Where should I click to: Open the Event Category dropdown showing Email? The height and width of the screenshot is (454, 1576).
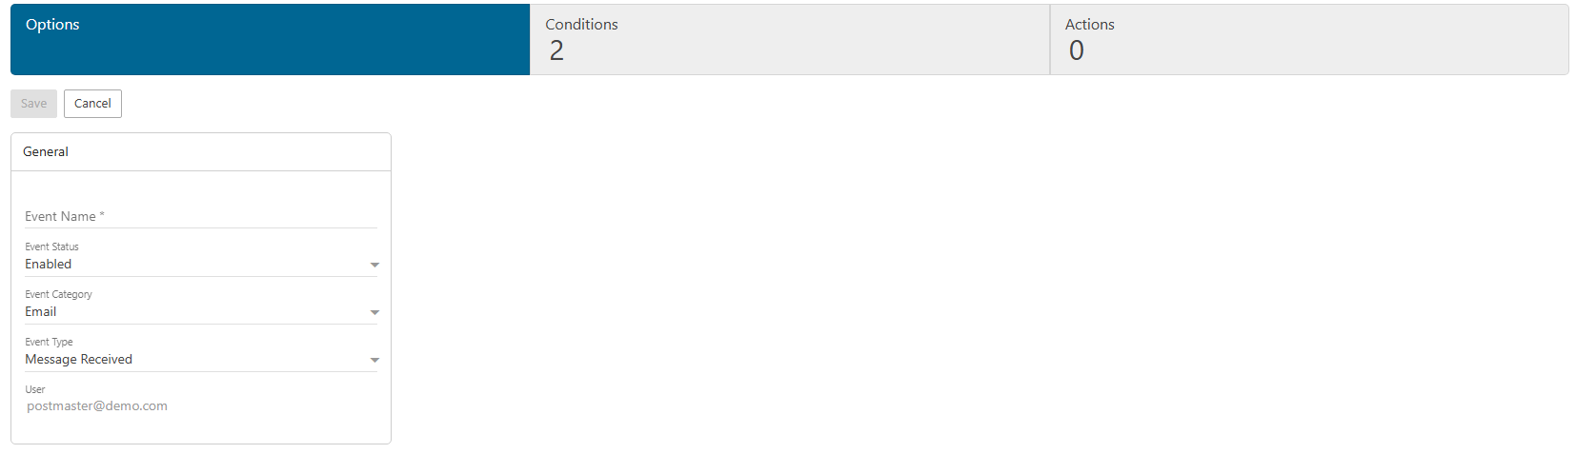(x=191, y=312)
